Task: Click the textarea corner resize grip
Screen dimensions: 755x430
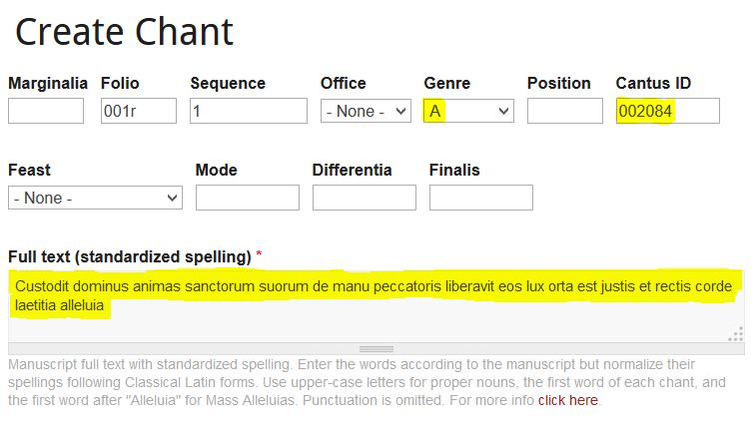Action: (737, 334)
